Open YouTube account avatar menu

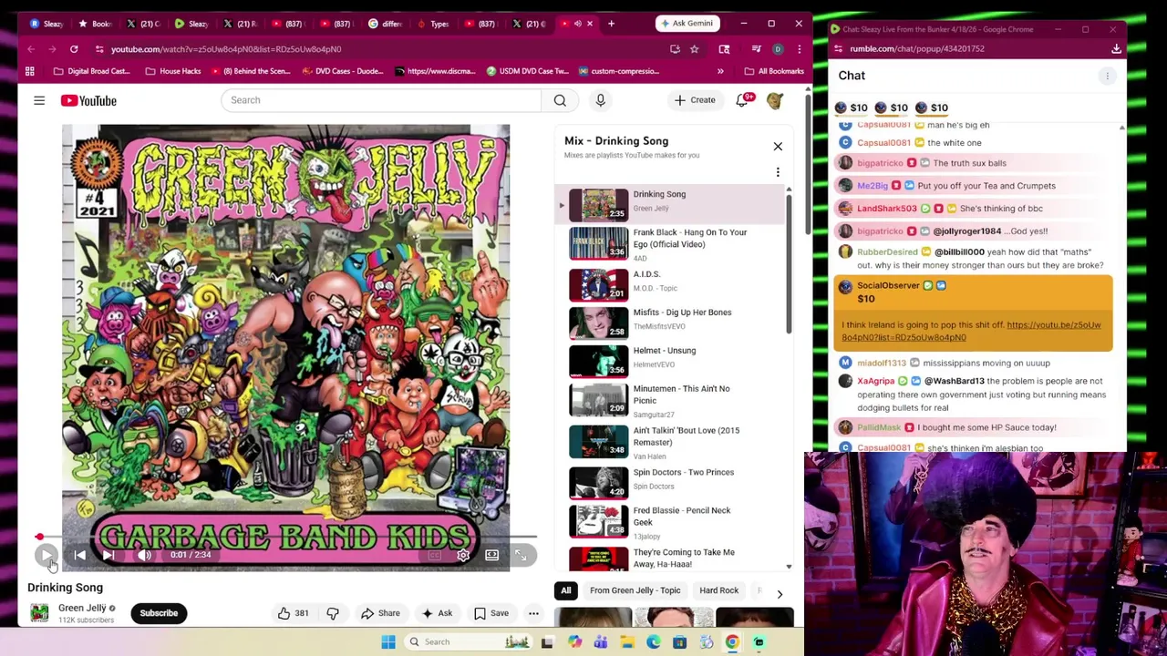pyautogui.click(x=775, y=100)
